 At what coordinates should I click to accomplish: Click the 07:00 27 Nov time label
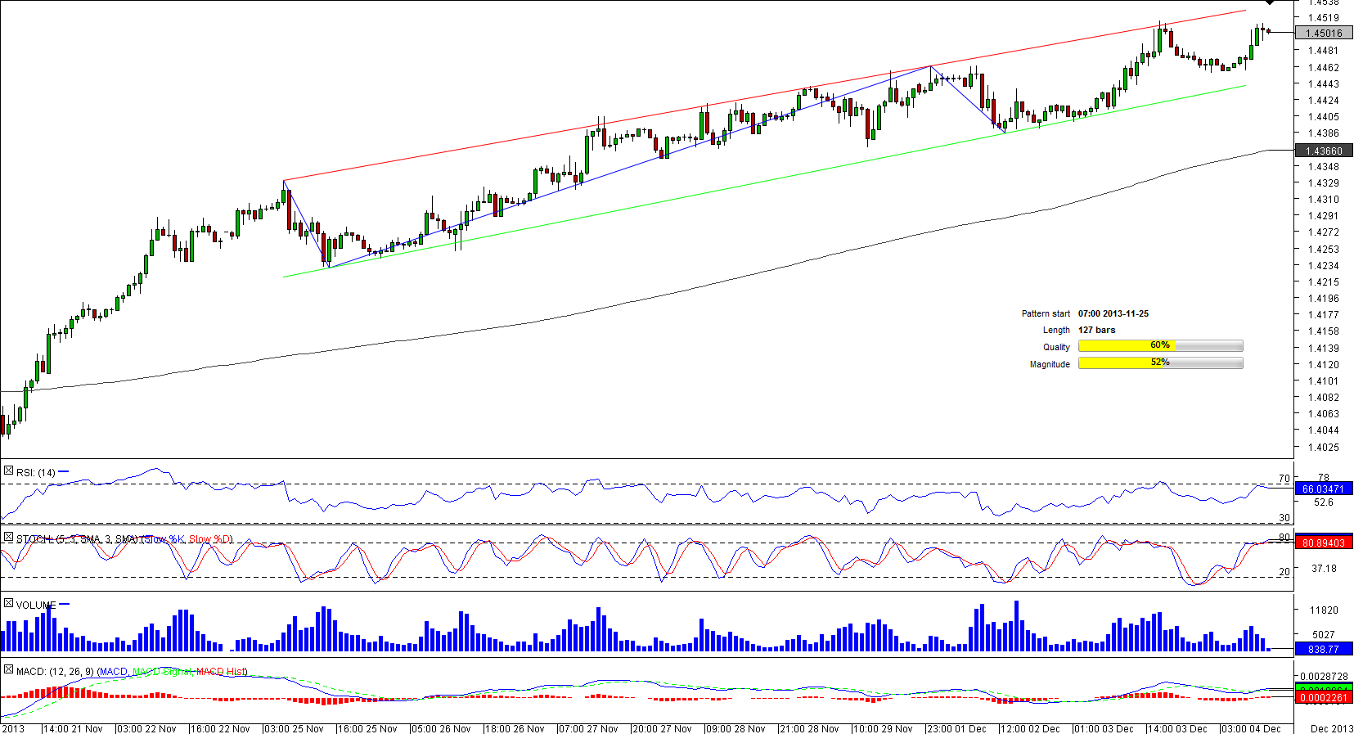click(589, 729)
